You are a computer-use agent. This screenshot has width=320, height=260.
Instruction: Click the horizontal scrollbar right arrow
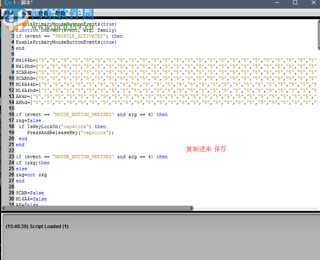(192, 208)
